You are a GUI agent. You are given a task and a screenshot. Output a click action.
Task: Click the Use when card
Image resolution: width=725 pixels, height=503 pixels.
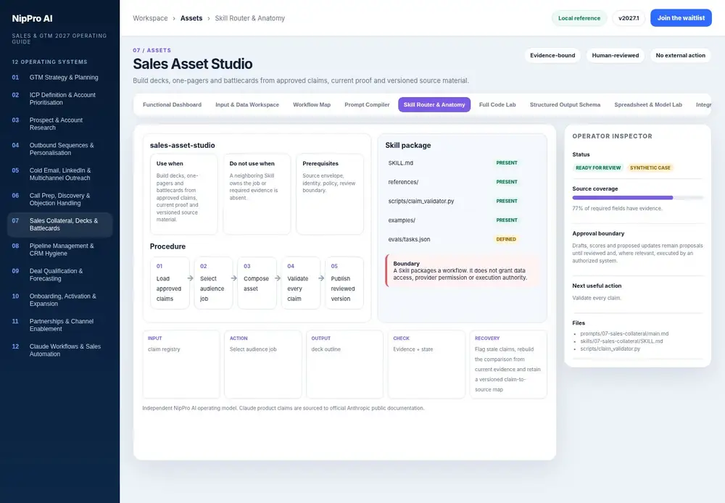pos(183,194)
